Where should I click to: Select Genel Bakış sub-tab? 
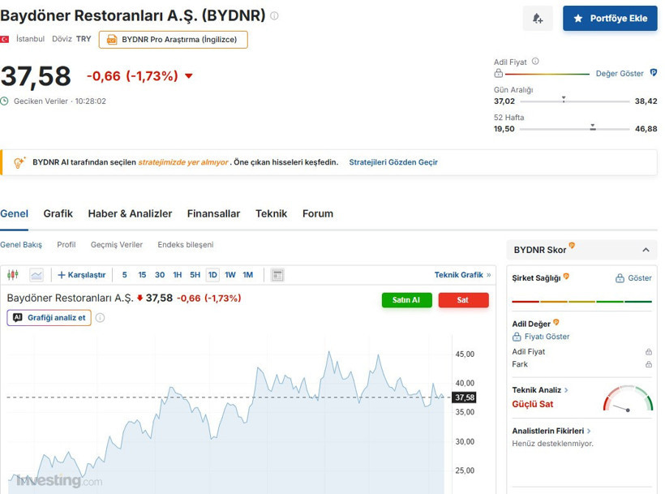pos(21,245)
